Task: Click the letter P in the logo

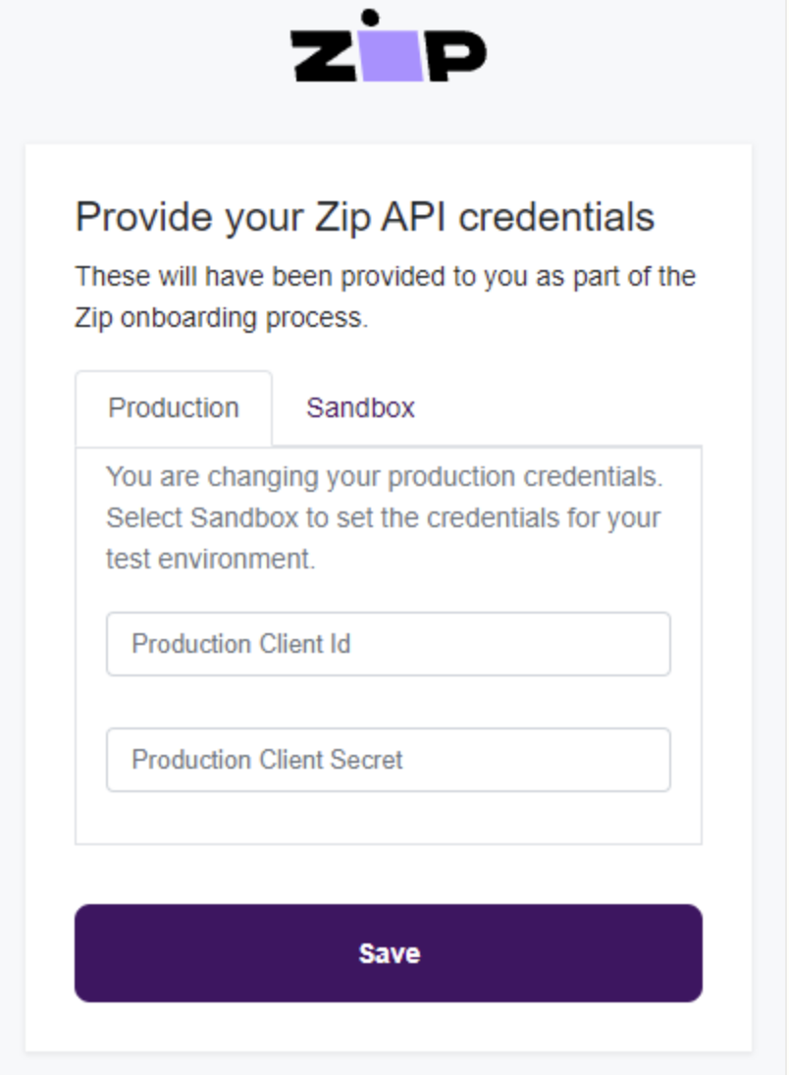Action: pyautogui.click(x=457, y=56)
